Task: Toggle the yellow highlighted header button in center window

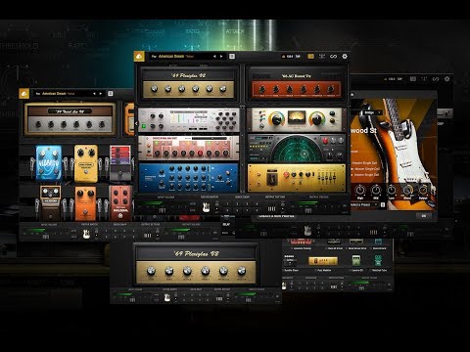Action: tap(310, 57)
